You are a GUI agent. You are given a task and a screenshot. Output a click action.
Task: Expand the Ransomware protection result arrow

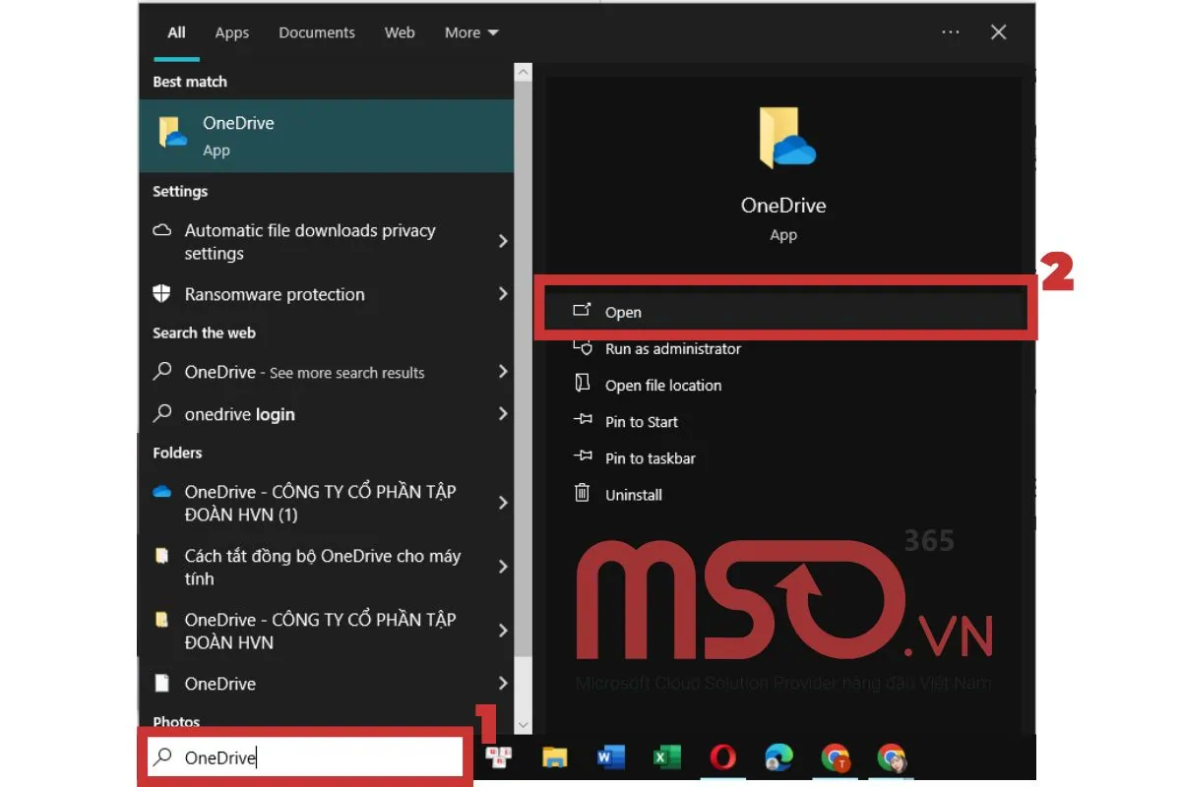[503, 294]
